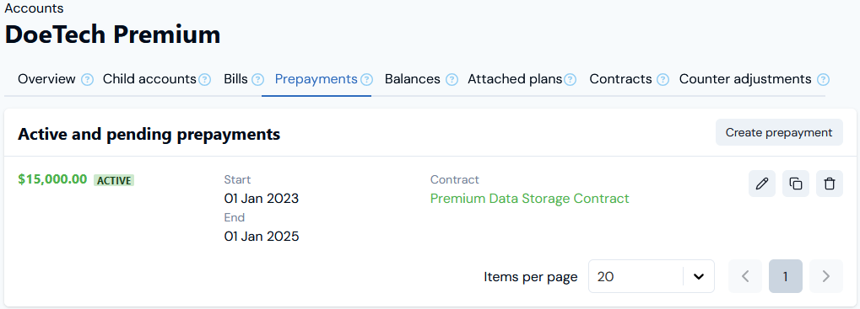Image resolution: width=860 pixels, height=309 pixels.
Task: Open the help icon beside Attached plans
Action: click(x=570, y=80)
